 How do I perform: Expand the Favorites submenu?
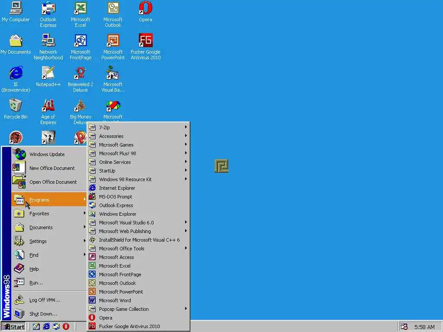pos(49,214)
